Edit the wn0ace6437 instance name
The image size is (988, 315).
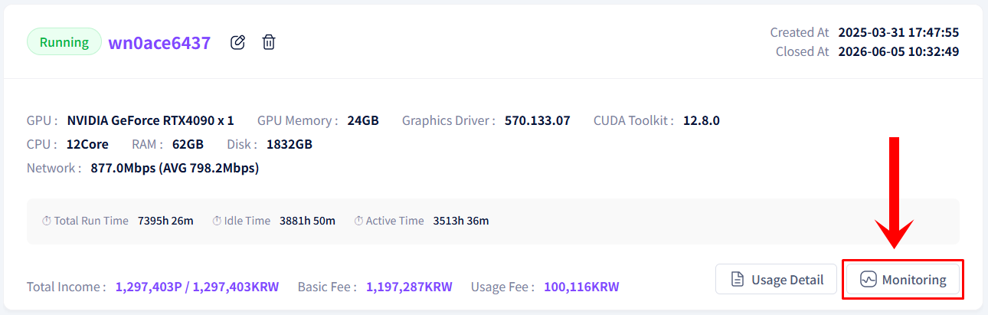[x=238, y=42]
